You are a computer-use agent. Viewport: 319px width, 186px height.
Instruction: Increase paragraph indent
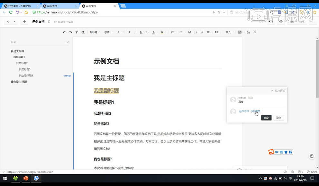click(x=196, y=32)
